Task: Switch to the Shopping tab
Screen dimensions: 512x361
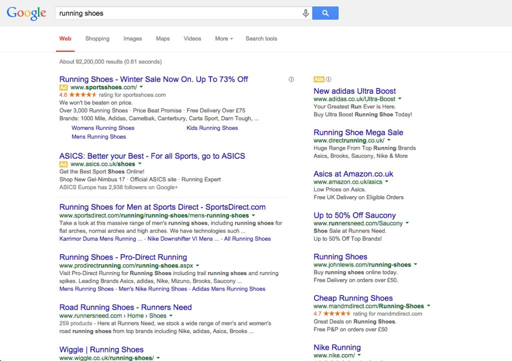Action: (x=97, y=38)
